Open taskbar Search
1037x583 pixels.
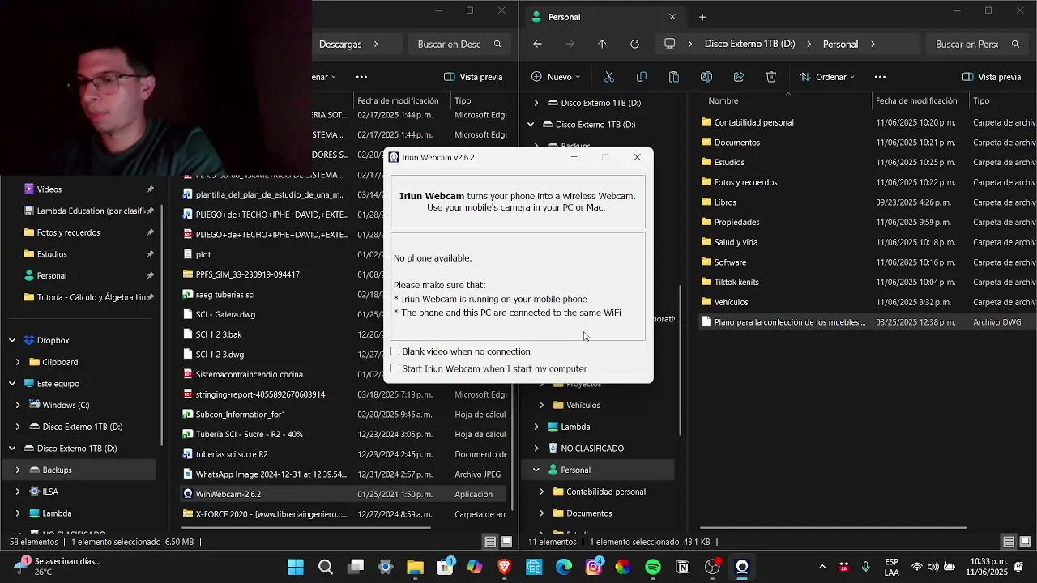tap(326, 567)
